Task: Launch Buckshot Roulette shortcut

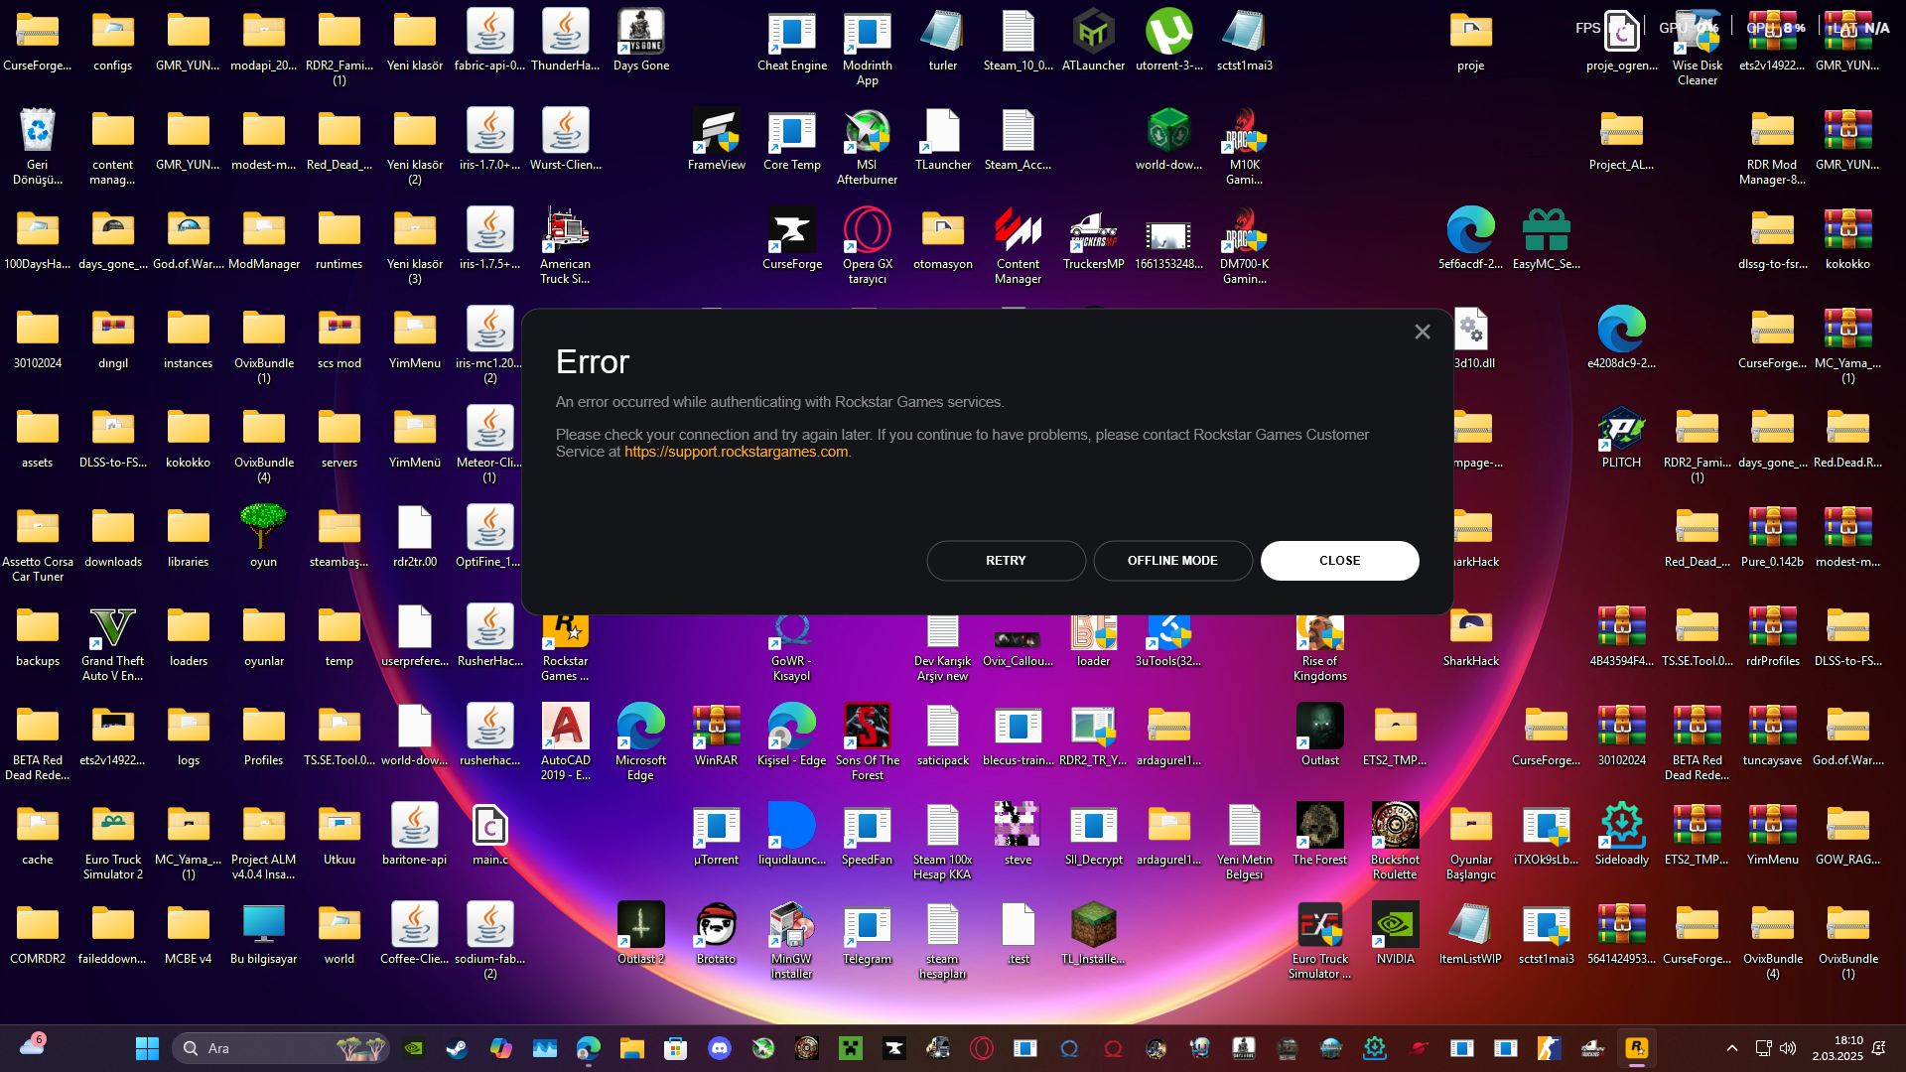Action: pyautogui.click(x=1396, y=842)
